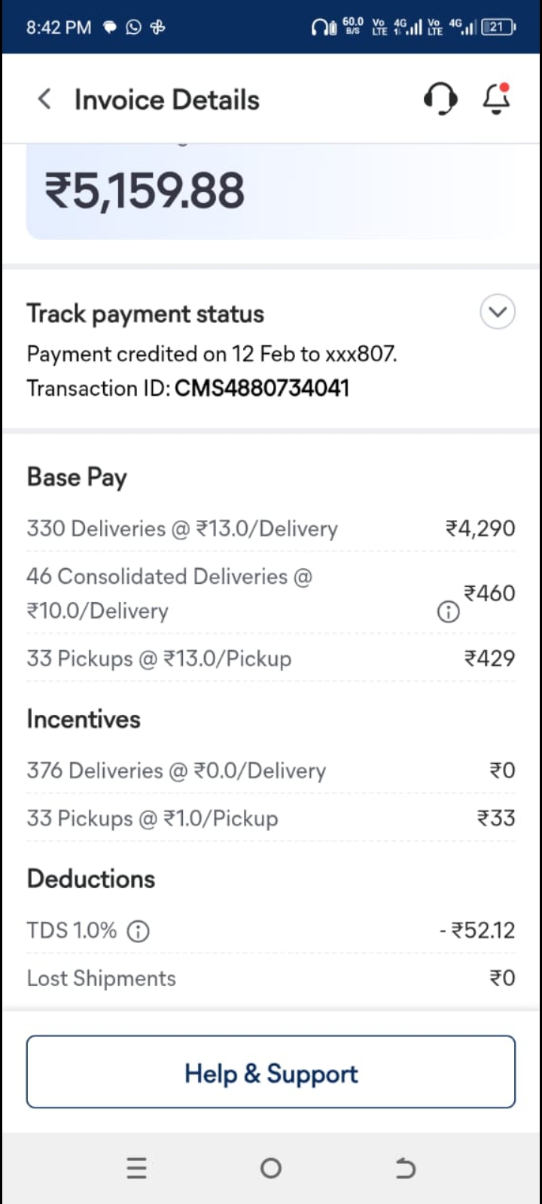
Task: Expand Track payment status chevron
Action: (498, 312)
